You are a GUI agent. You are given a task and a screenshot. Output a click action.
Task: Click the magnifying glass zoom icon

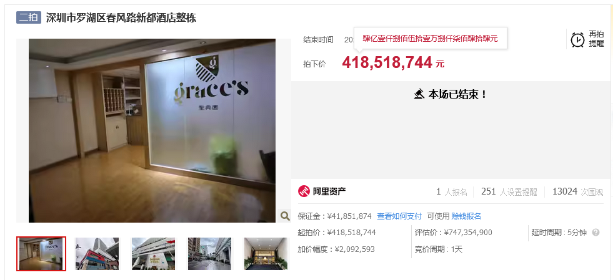pos(285,216)
